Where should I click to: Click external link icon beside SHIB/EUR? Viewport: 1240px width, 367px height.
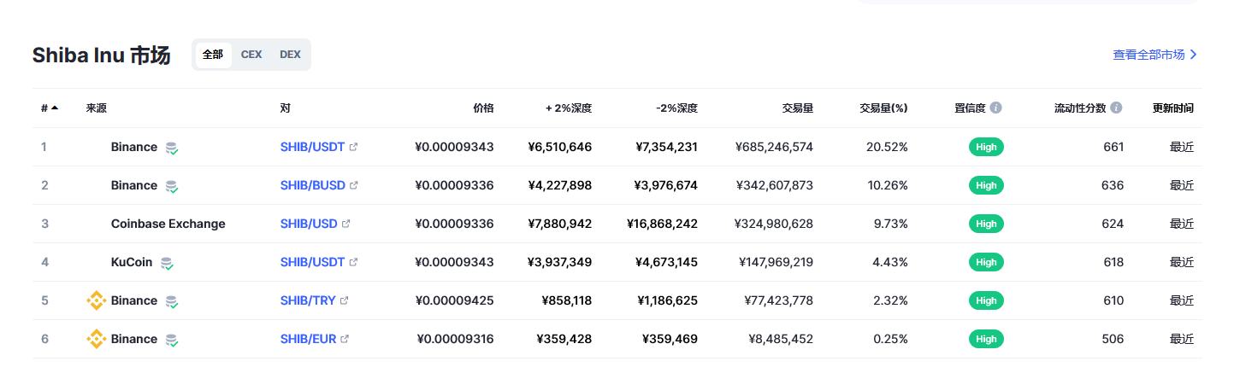point(345,339)
